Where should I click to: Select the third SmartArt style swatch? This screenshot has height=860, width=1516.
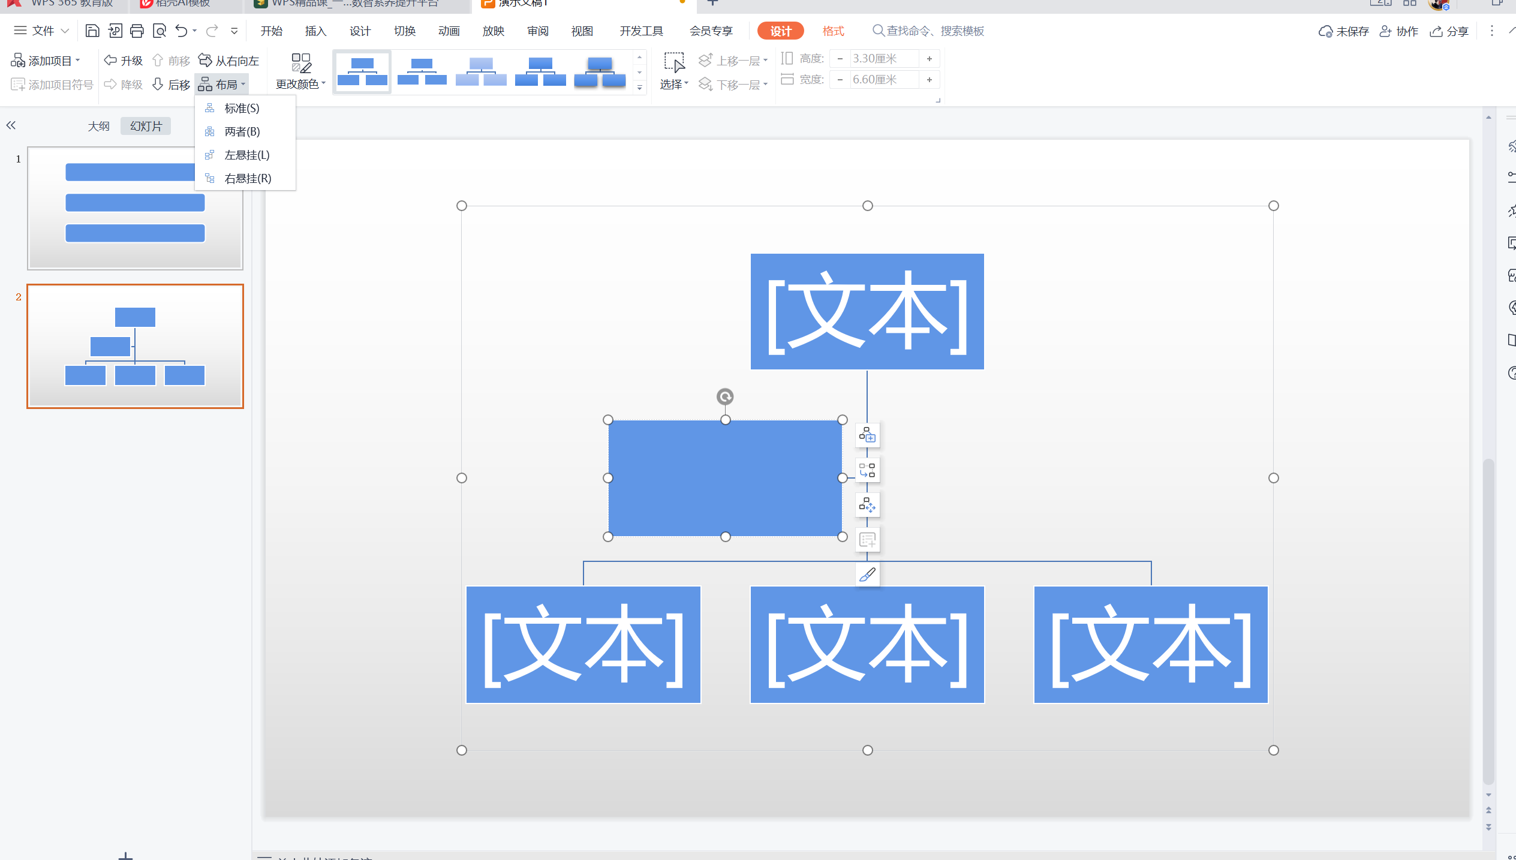click(x=481, y=72)
